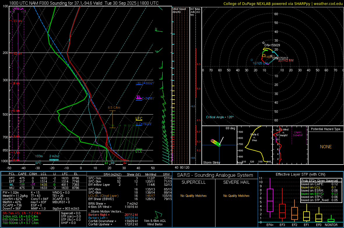Click the red surface temperature value 84
This screenshot has height=228, width=344.
[125, 163]
